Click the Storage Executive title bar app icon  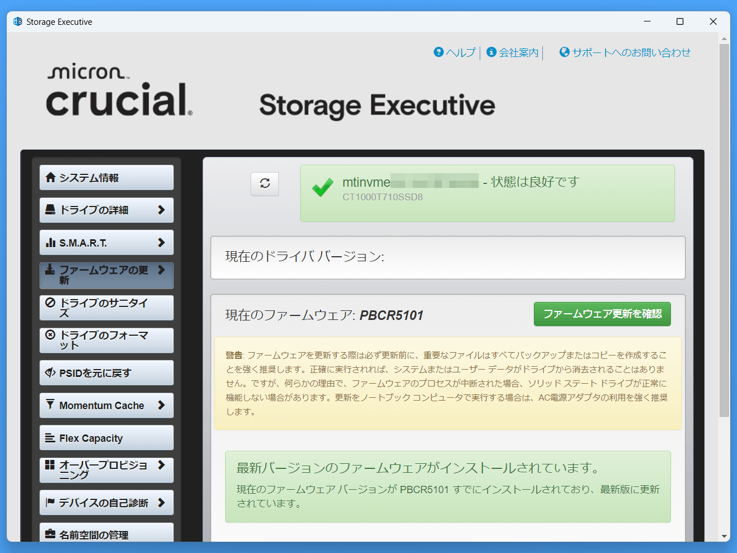[x=17, y=21]
